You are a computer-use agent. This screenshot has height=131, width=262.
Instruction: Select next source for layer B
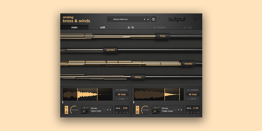tap(181, 110)
